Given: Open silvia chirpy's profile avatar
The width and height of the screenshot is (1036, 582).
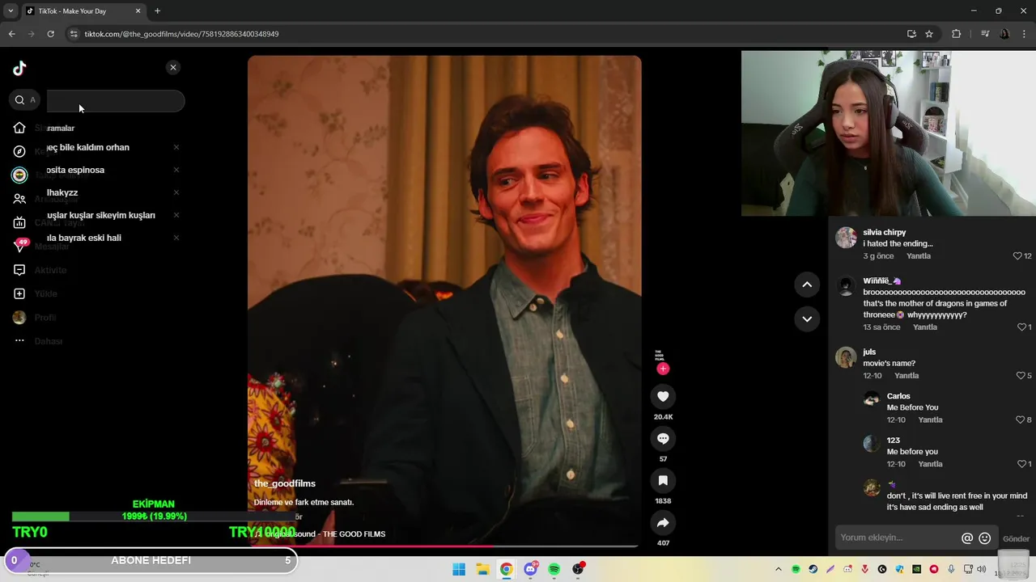Looking at the screenshot, I should pos(846,238).
